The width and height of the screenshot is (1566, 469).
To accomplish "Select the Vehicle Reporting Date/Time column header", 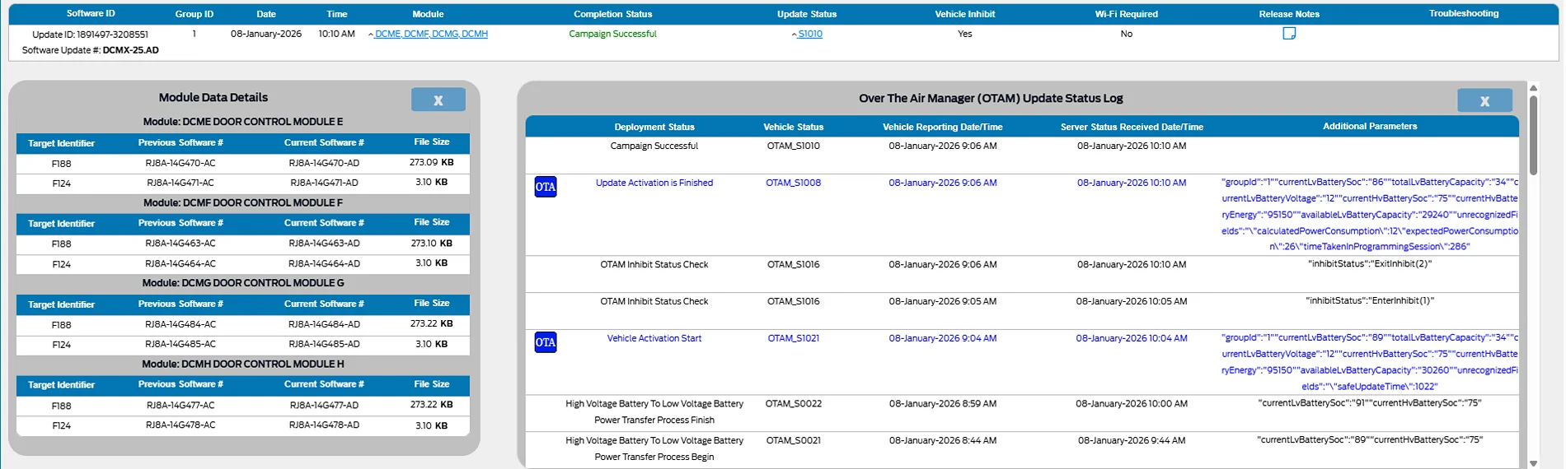I will pos(942,127).
